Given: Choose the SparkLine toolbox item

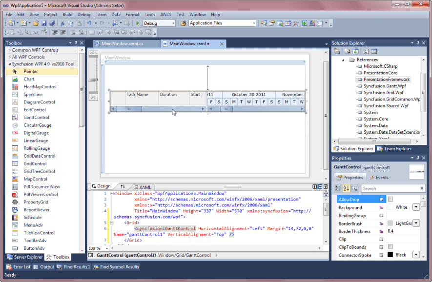Looking at the screenshot, I should 33,95.
